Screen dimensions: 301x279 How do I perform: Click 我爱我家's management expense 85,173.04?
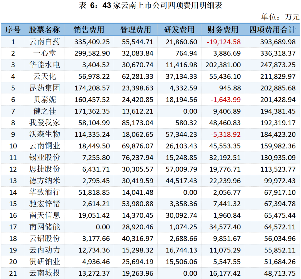(137, 123)
